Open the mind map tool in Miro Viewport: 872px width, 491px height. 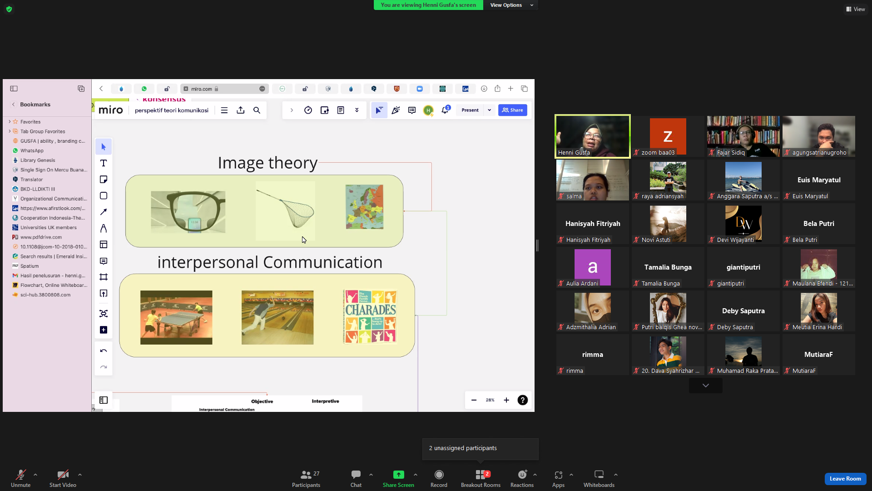tap(104, 314)
